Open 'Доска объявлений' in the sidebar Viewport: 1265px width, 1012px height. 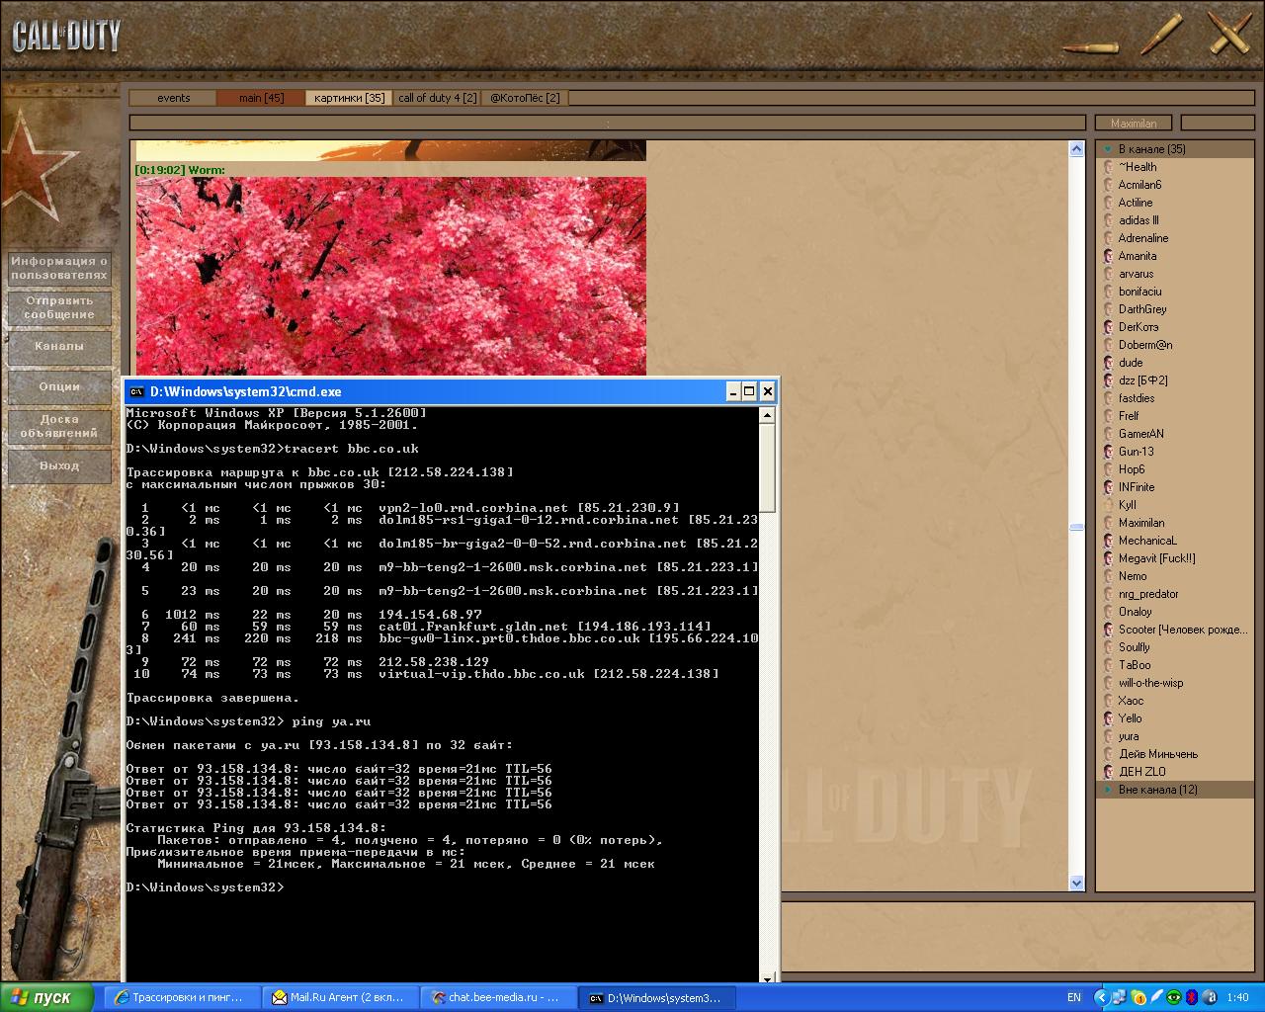[x=59, y=426]
